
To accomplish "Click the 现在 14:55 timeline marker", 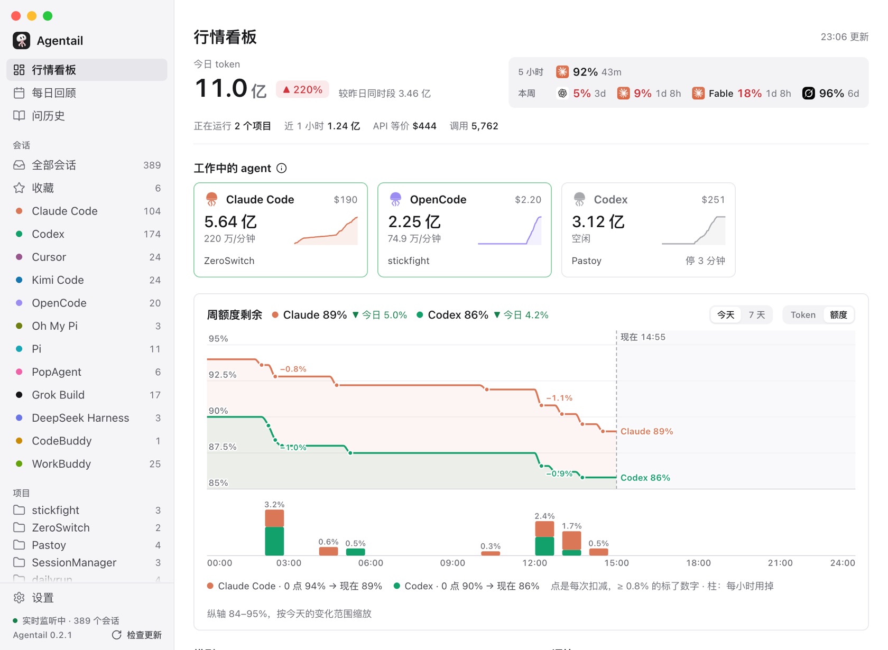I will pyautogui.click(x=643, y=337).
